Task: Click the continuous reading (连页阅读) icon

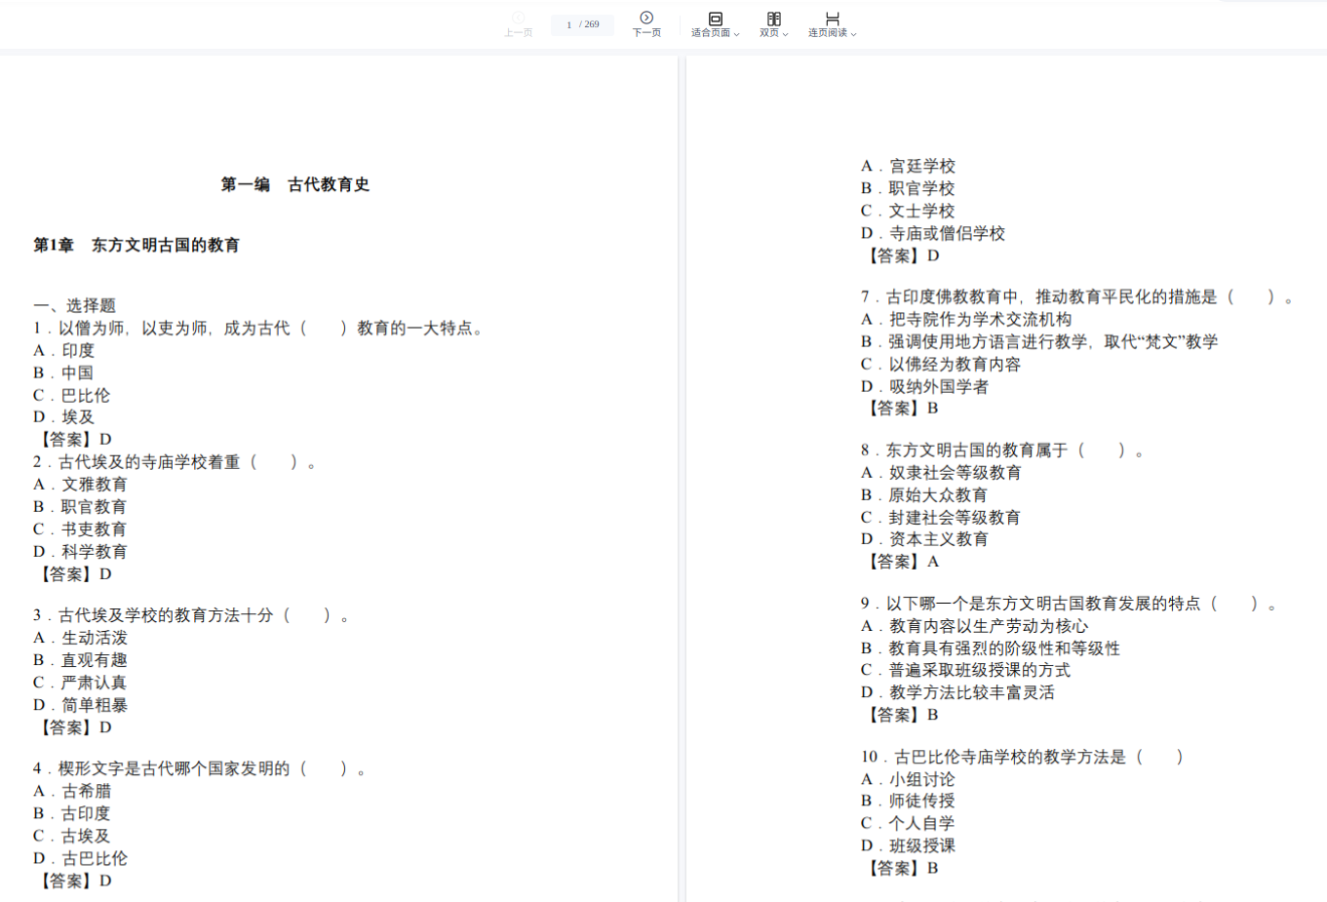Action: [832, 19]
